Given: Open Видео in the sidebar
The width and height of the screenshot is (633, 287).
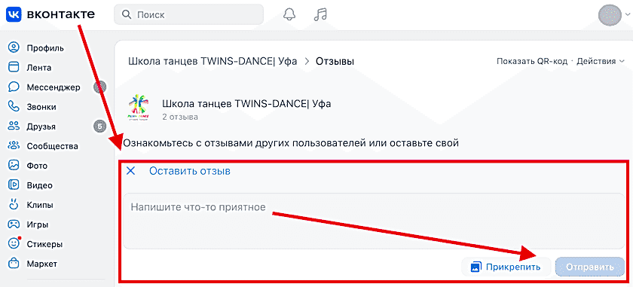Looking at the screenshot, I should 39,185.
